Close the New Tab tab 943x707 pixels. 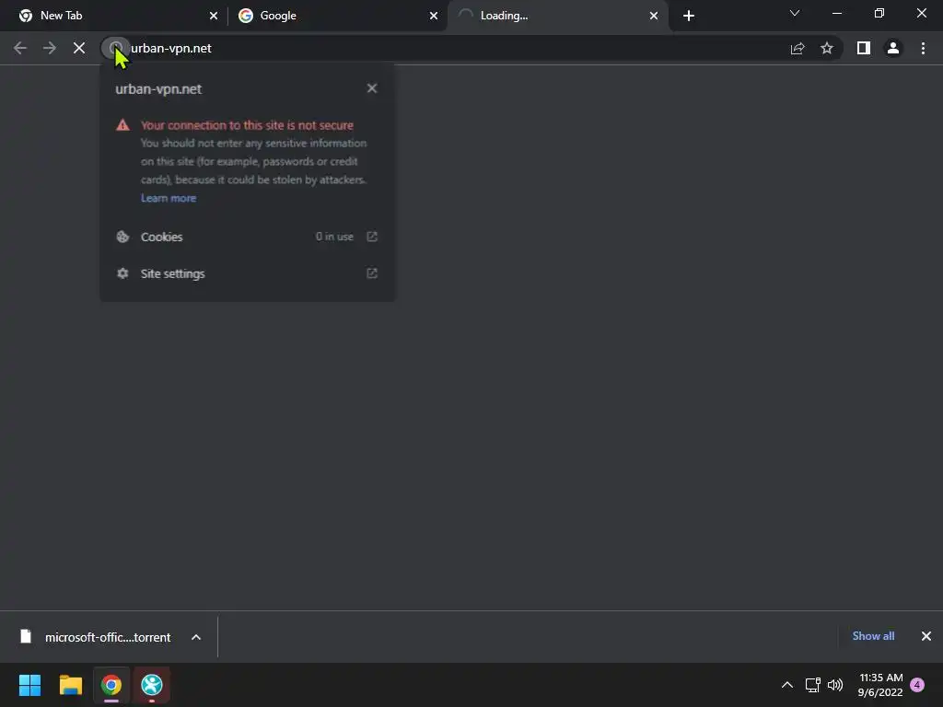point(214,16)
